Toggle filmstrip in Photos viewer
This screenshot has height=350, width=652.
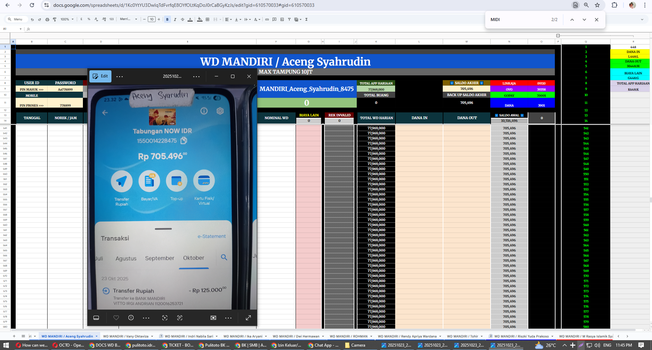coord(96,318)
